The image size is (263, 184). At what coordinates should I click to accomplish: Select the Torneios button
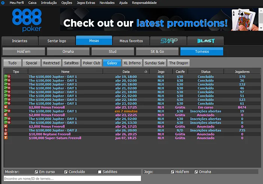click(x=202, y=51)
